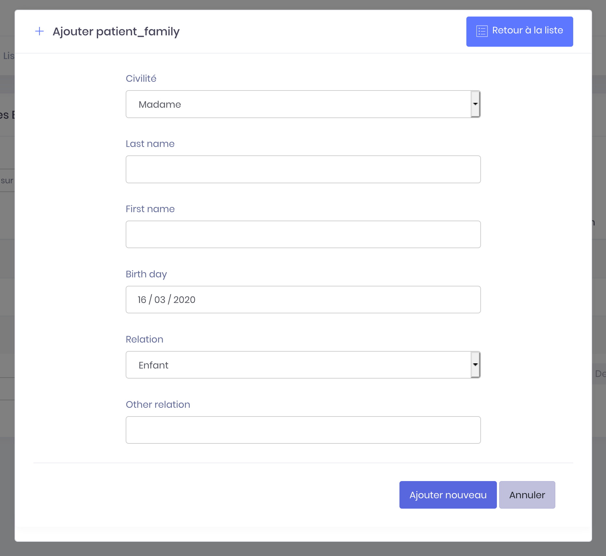Click the Last name label text
This screenshot has height=556, width=606.
click(x=150, y=144)
